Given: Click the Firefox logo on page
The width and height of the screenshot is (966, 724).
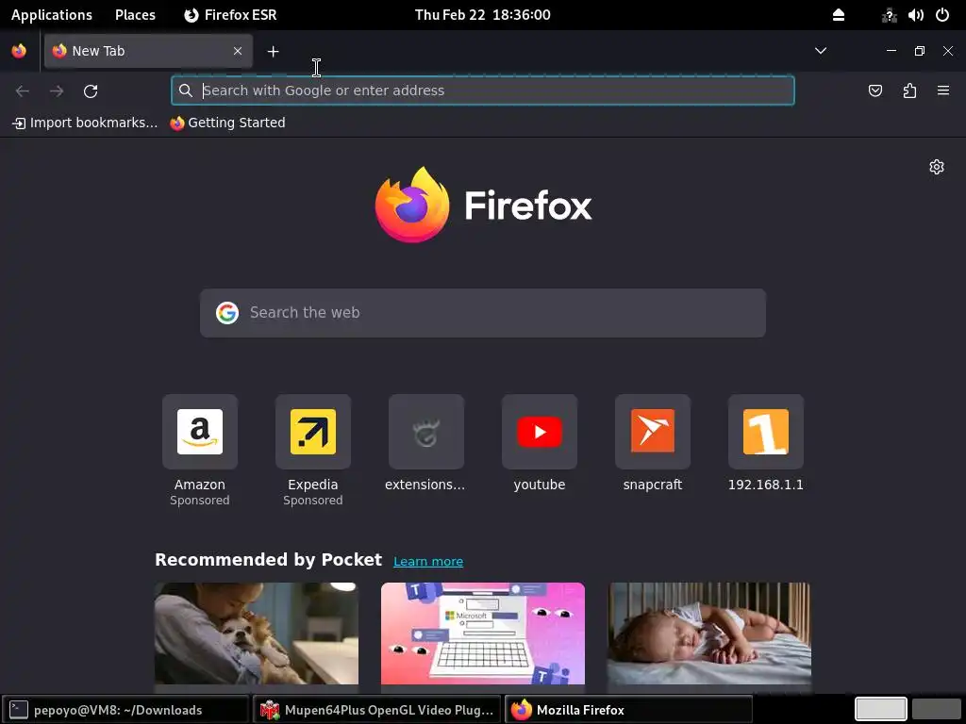Looking at the screenshot, I should [483, 205].
